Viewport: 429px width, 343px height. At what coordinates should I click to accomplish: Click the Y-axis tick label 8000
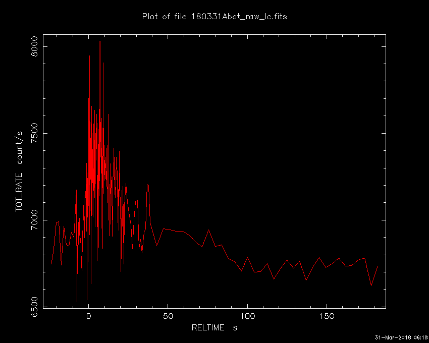point(34,46)
